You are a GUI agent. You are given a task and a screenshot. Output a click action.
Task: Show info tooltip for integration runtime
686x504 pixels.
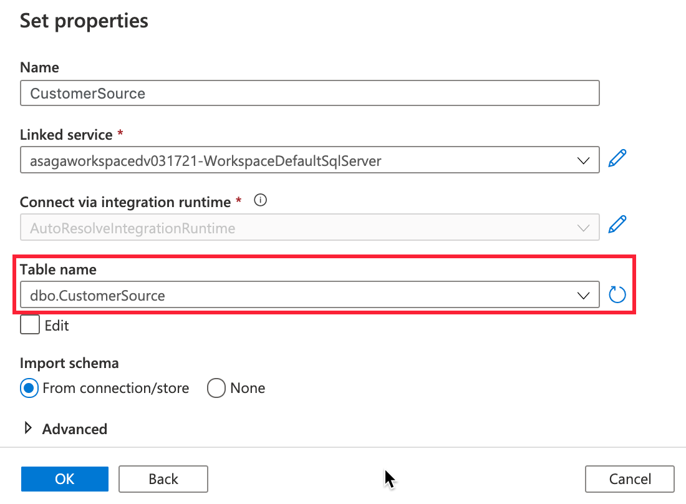(x=261, y=201)
